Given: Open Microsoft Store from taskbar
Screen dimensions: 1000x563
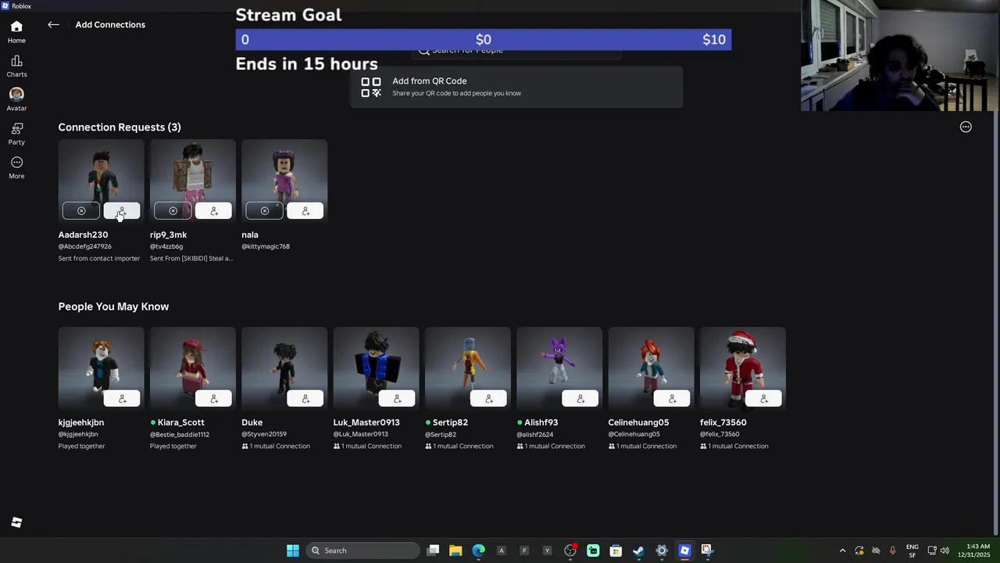Looking at the screenshot, I should coord(616,550).
